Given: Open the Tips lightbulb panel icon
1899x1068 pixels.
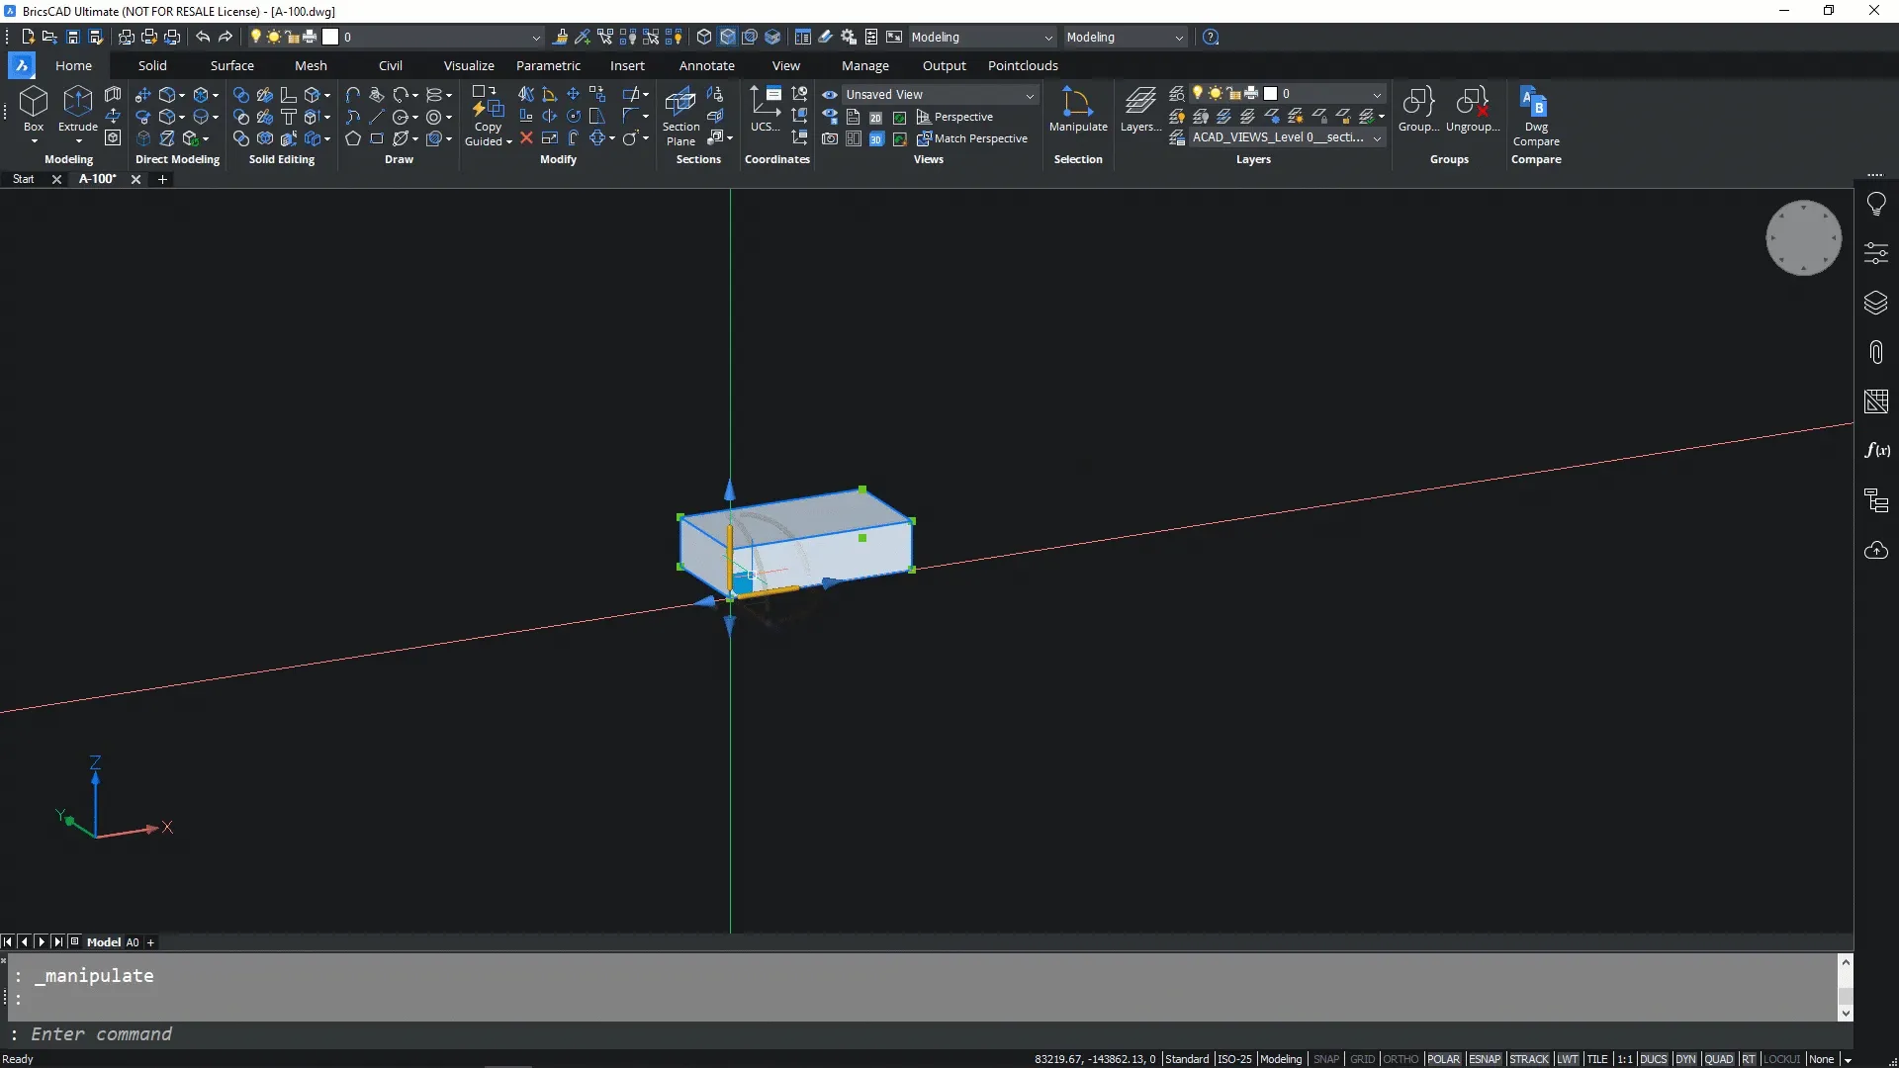Looking at the screenshot, I should [x=1875, y=204].
